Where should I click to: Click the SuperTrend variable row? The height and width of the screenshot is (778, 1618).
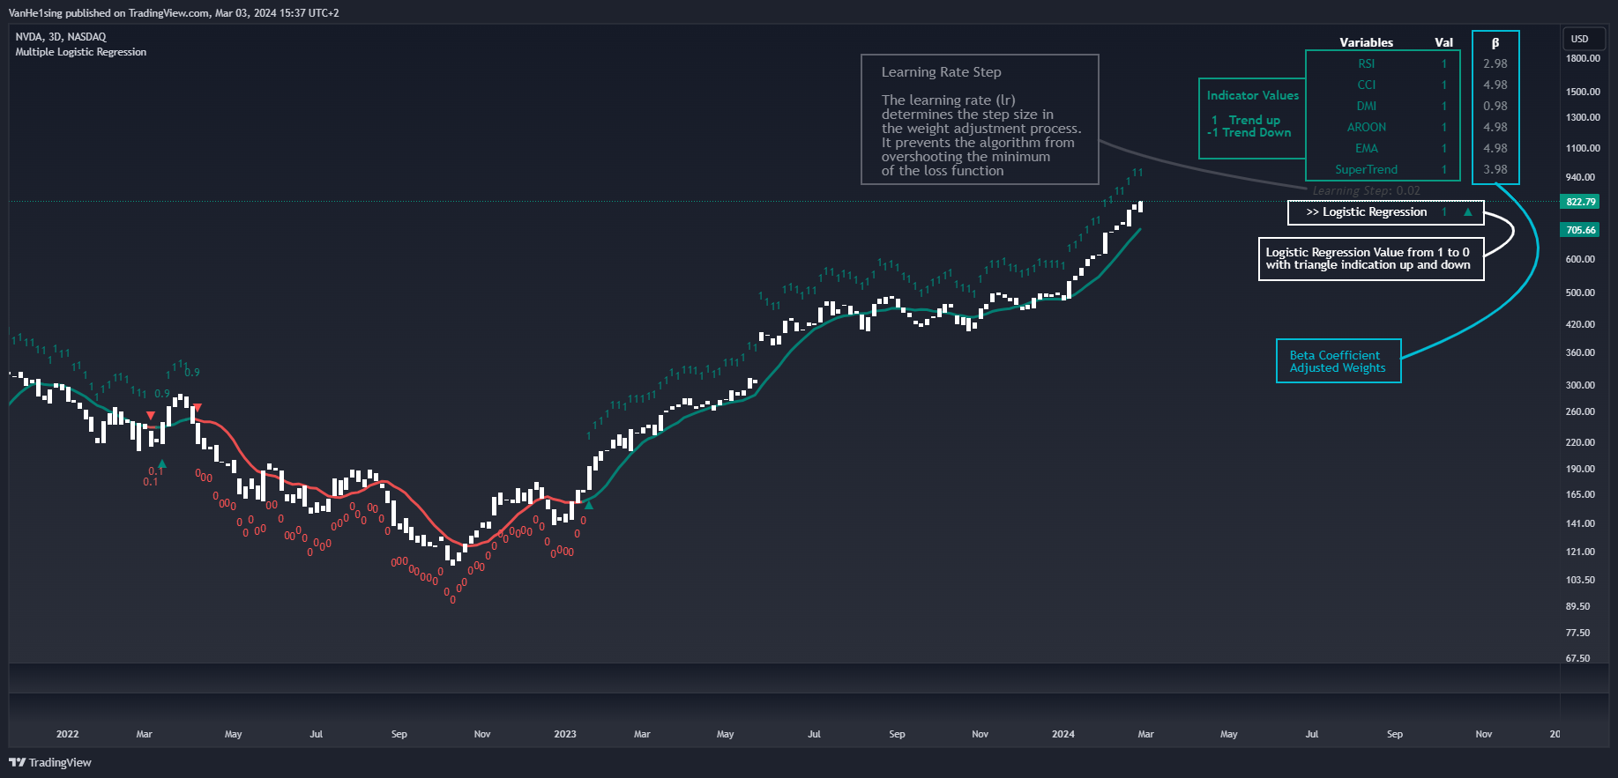click(1383, 169)
